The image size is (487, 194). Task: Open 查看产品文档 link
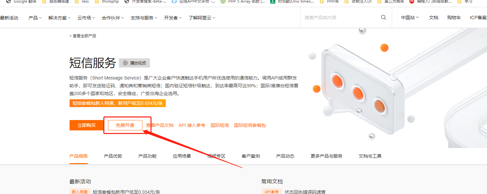pos(160,125)
